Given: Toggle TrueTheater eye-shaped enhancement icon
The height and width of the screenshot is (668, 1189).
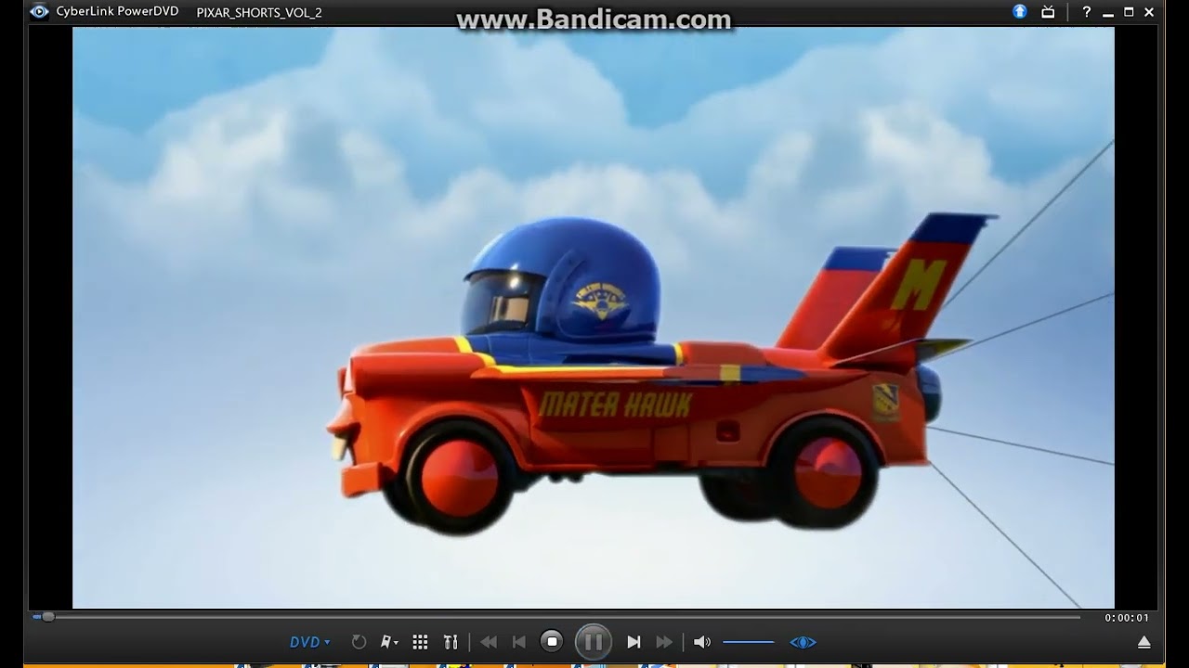Looking at the screenshot, I should (803, 642).
